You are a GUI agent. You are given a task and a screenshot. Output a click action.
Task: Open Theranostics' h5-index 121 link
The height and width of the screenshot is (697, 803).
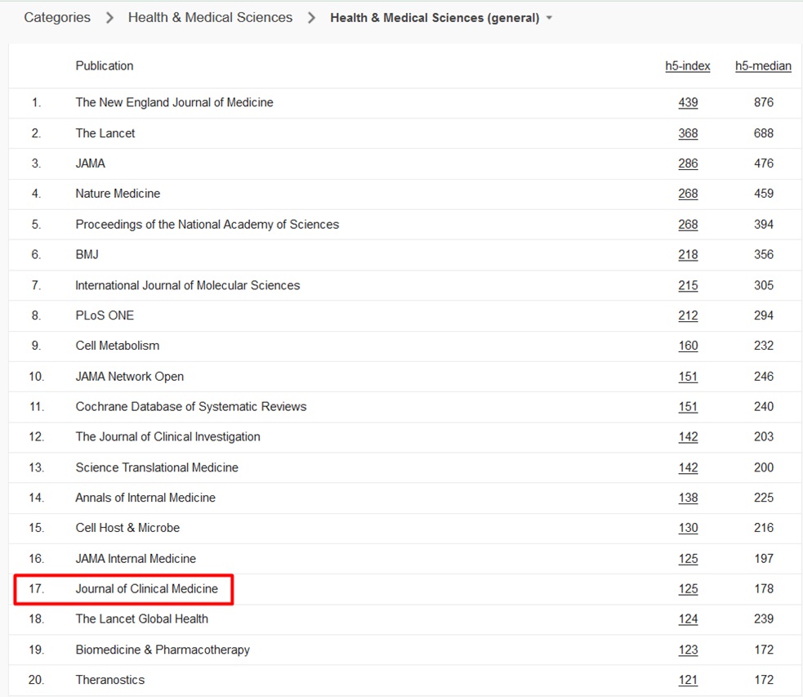(688, 679)
